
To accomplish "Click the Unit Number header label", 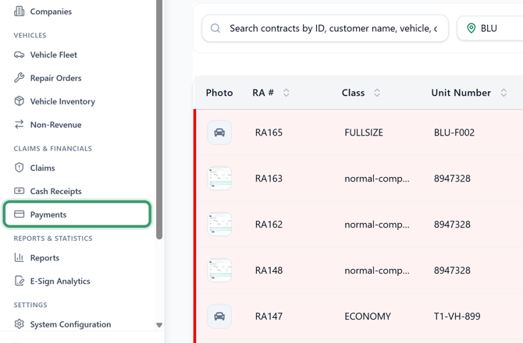I will [x=461, y=93].
